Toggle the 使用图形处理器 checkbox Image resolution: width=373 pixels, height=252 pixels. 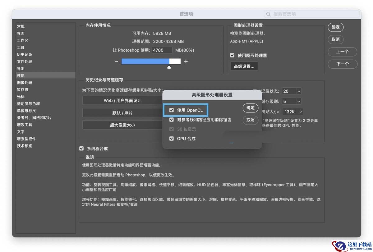click(232, 55)
